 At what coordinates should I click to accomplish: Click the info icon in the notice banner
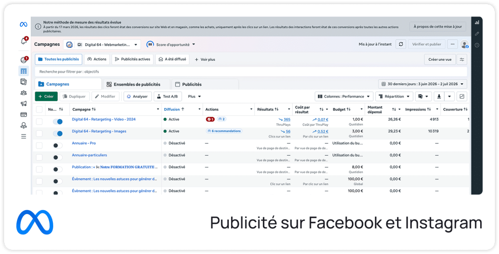tap(38, 27)
